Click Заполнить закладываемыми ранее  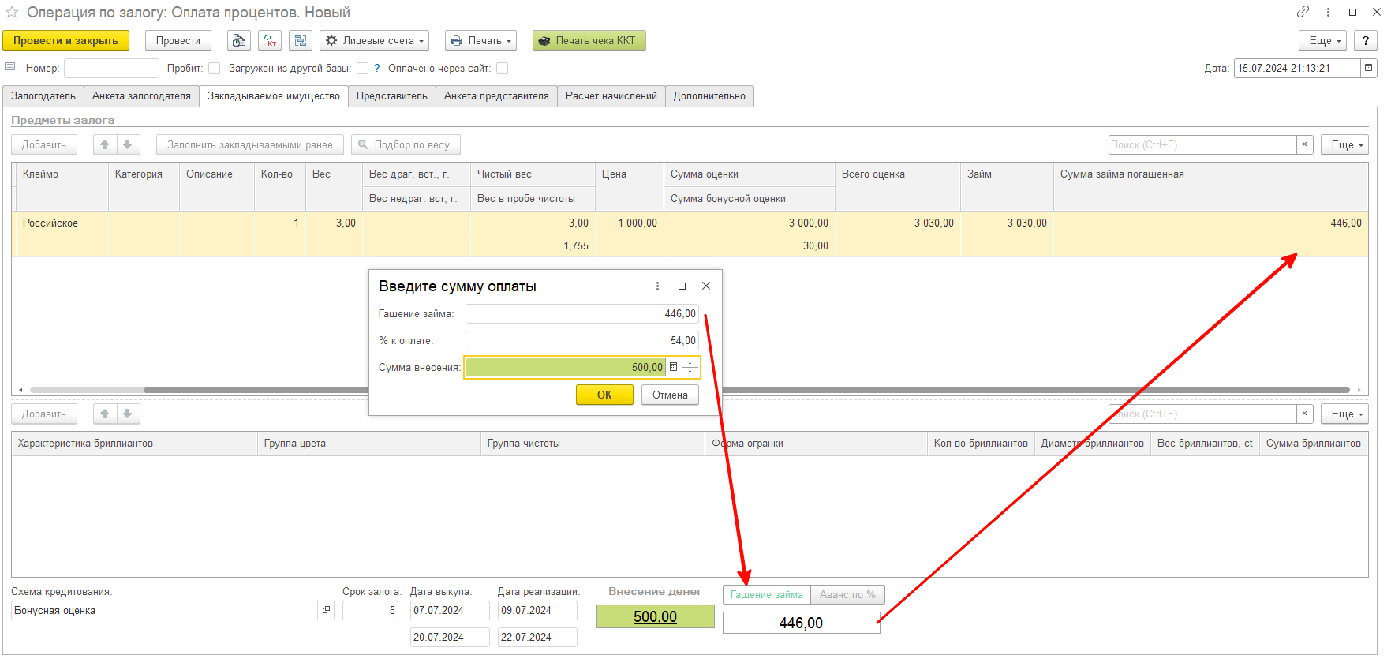pyautogui.click(x=250, y=144)
